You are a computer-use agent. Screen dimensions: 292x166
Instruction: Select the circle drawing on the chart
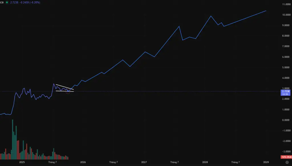click(x=68, y=91)
